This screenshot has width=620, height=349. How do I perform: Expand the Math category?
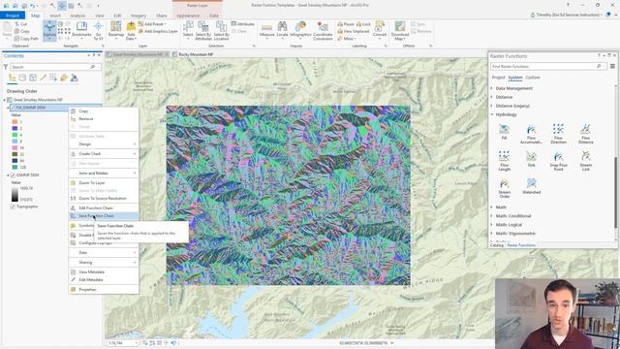(x=492, y=206)
